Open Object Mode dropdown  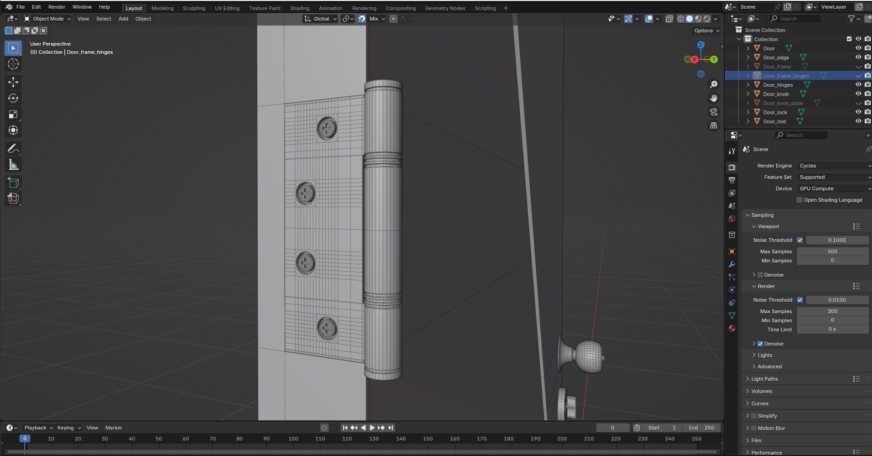coord(47,19)
